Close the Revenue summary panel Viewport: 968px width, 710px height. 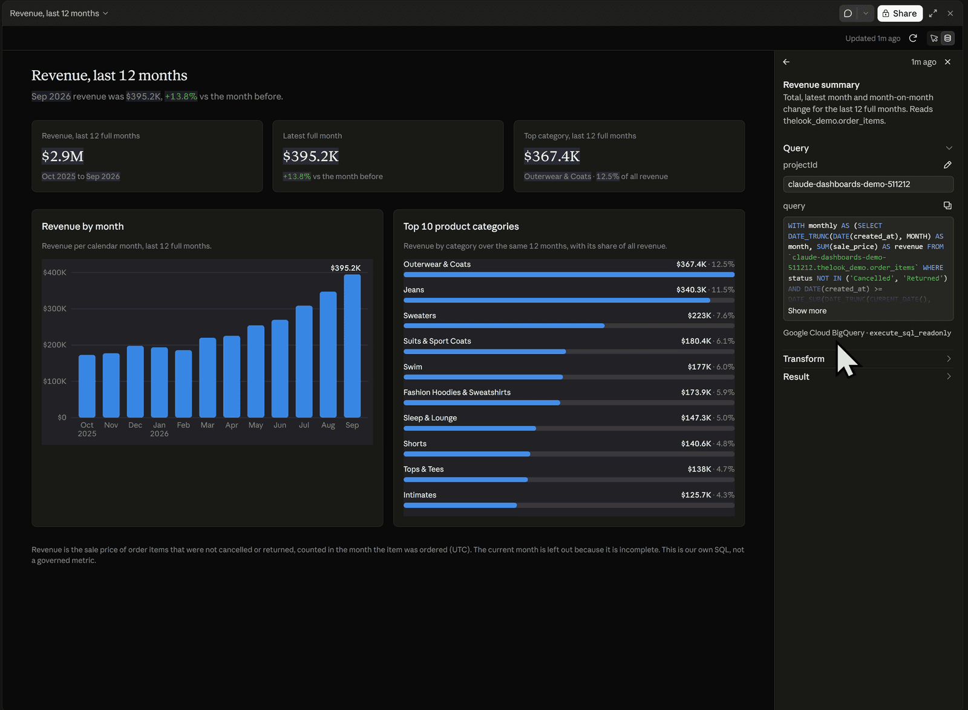tap(947, 62)
